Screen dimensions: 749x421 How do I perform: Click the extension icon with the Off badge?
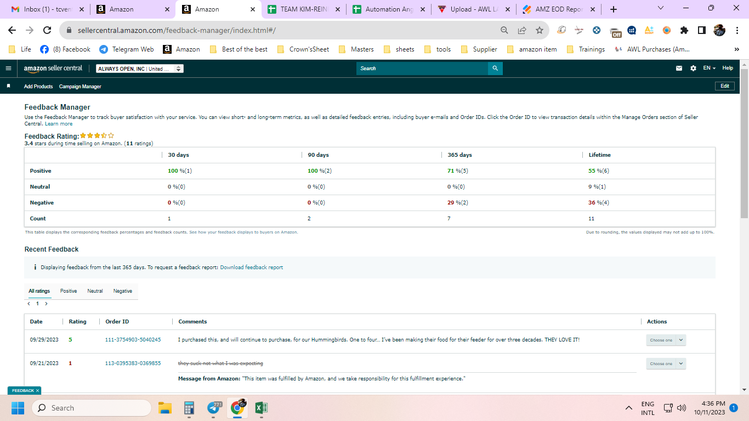pos(615,31)
